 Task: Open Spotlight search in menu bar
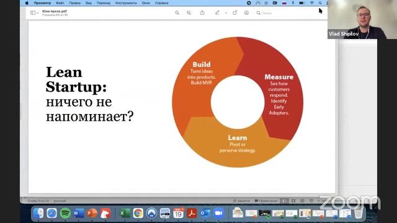click(x=320, y=3)
